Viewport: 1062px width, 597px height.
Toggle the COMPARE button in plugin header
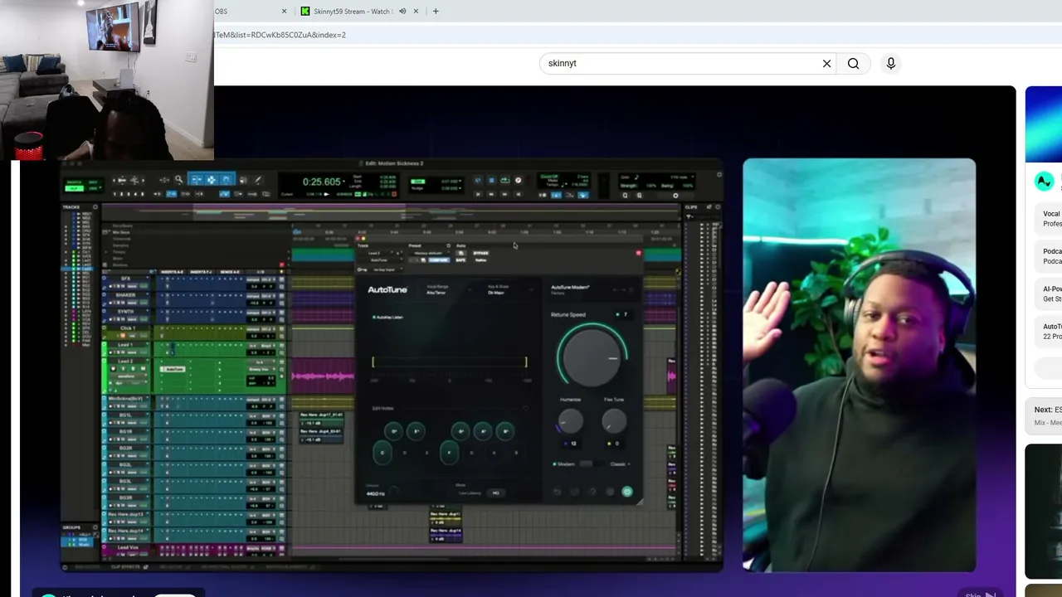(x=439, y=260)
